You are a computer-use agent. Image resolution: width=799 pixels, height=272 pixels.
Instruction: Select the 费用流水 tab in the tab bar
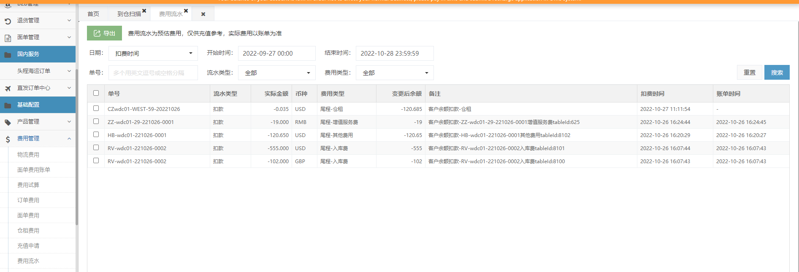pos(171,14)
